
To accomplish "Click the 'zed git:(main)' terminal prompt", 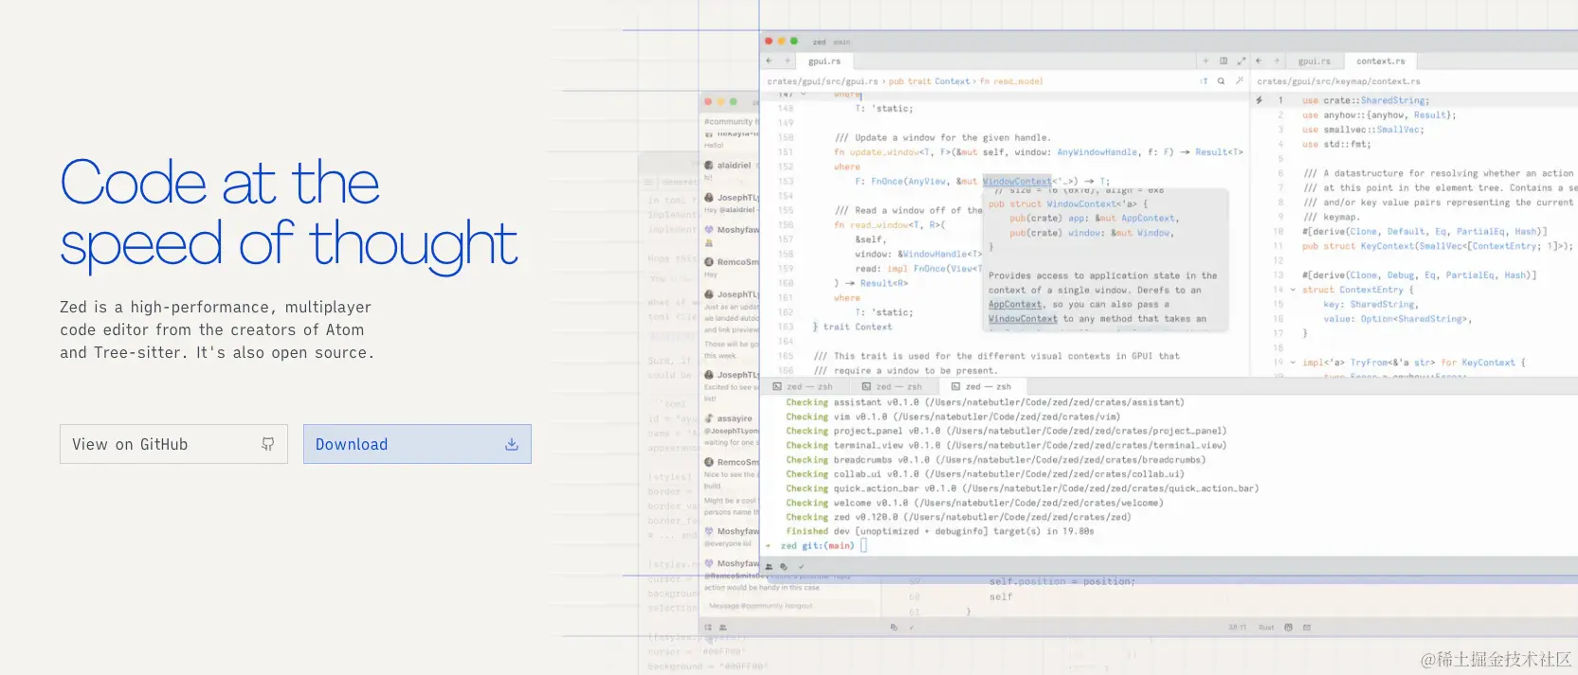I will point(817,546).
